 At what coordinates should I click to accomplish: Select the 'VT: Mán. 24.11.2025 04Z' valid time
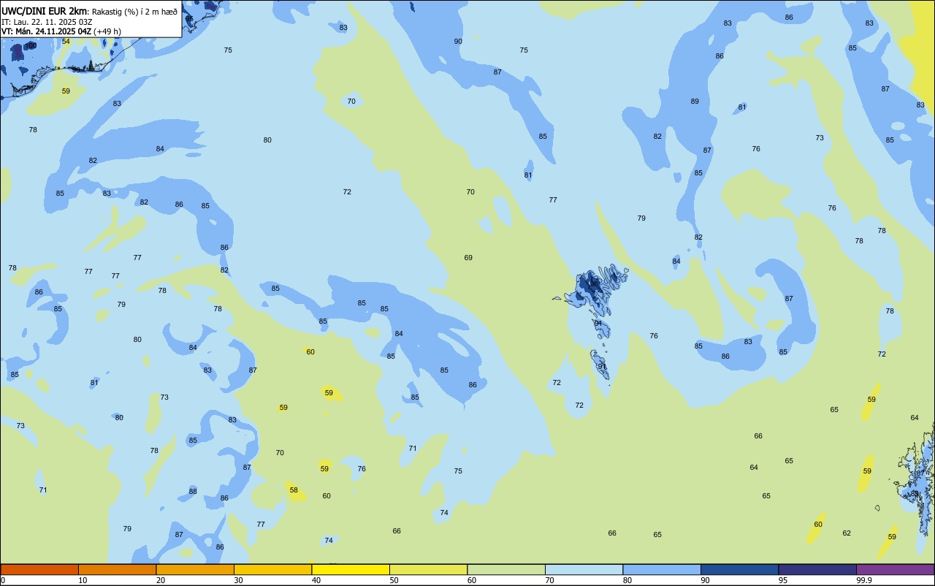click(x=46, y=31)
